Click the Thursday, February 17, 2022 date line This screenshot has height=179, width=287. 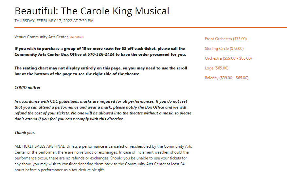[x=54, y=21]
